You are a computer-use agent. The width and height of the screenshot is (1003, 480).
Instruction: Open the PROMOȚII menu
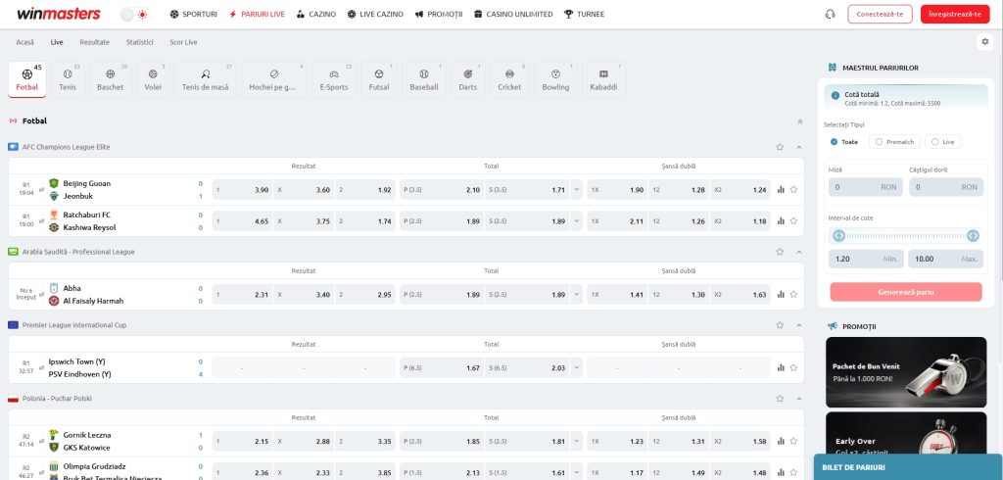(x=439, y=14)
